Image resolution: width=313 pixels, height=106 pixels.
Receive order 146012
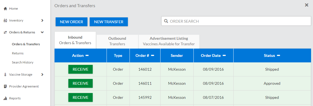click(81, 69)
